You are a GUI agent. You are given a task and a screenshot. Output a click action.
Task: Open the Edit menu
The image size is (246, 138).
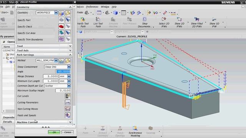tap(8, 7)
